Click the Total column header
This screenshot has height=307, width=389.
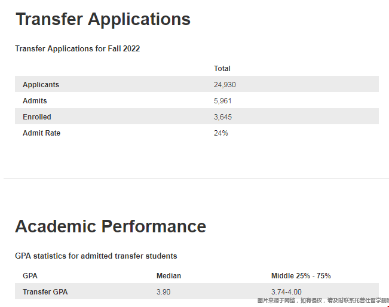[222, 69]
